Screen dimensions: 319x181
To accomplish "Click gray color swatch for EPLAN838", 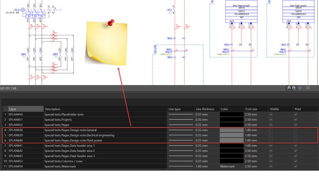I will click(x=231, y=130).
